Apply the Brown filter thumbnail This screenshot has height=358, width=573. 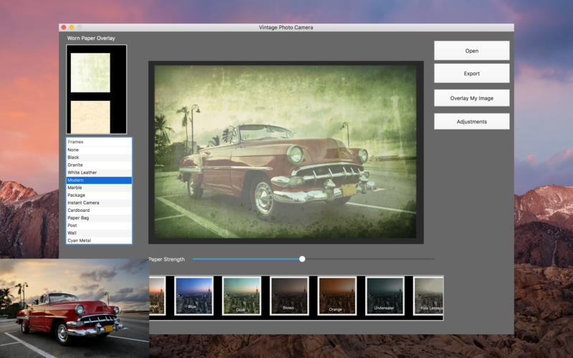pyautogui.click(x=289, y=296)
